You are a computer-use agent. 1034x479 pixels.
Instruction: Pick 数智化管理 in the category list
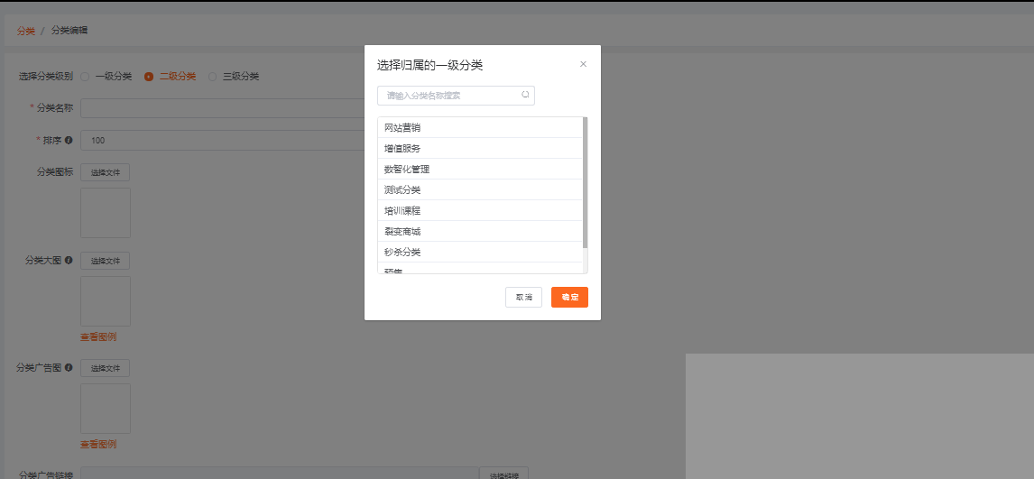coord(407,170)
